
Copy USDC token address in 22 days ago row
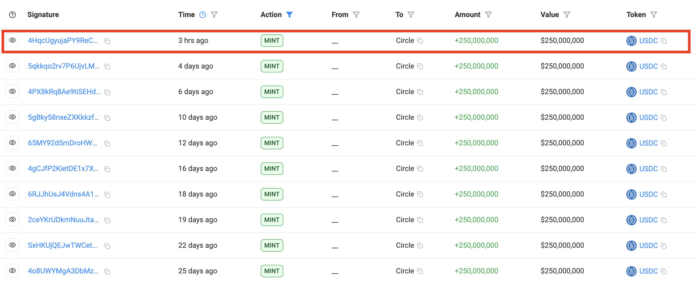664,246
